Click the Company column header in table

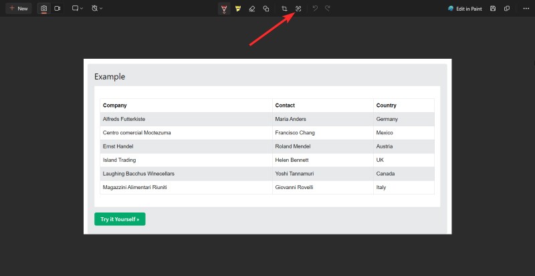[x=114, y=106]
